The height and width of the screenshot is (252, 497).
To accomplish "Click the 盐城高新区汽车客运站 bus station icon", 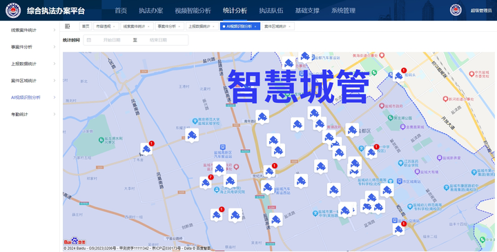I will click(x=223, y=147).
